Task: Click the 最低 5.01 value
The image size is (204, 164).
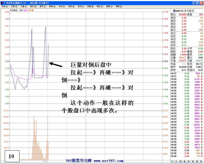Action: pyautogui.click(x=201, y=54)
